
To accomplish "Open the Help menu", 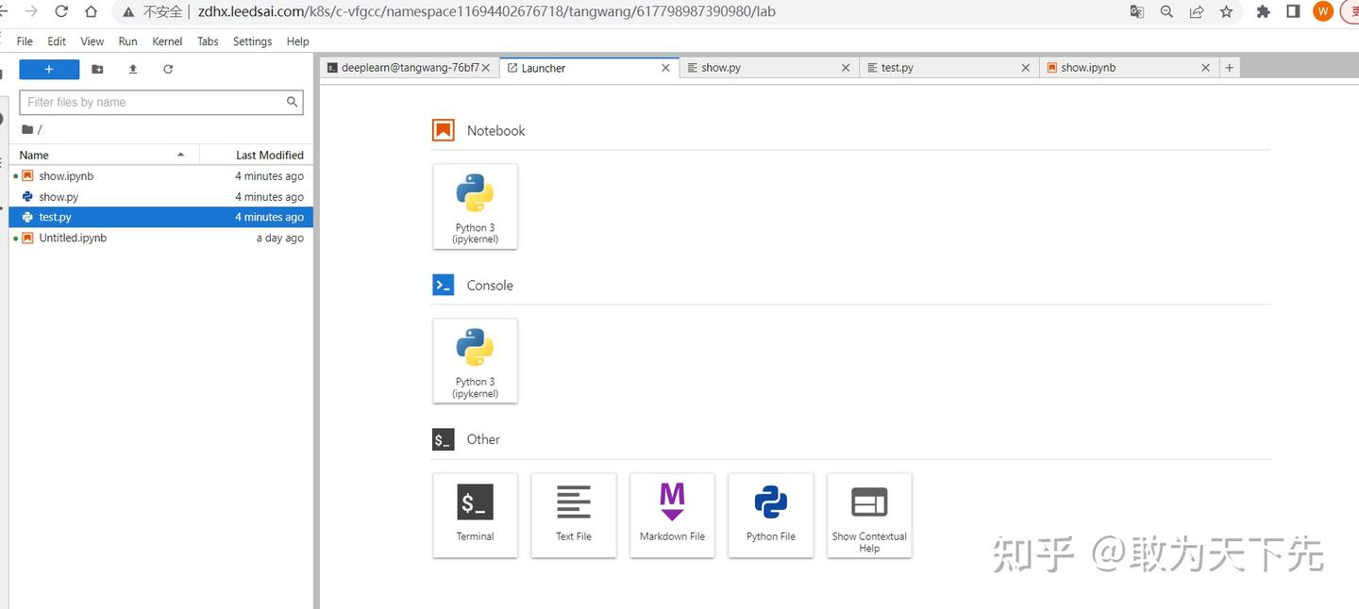I will [297, 41].
